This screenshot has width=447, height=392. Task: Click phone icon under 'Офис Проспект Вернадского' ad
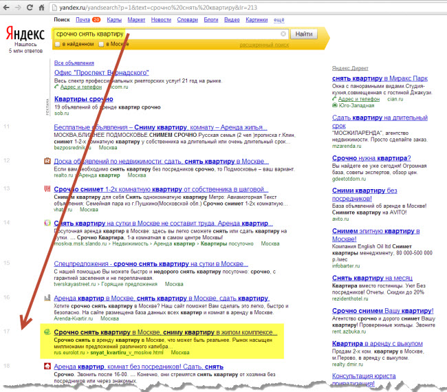[56, 87]
